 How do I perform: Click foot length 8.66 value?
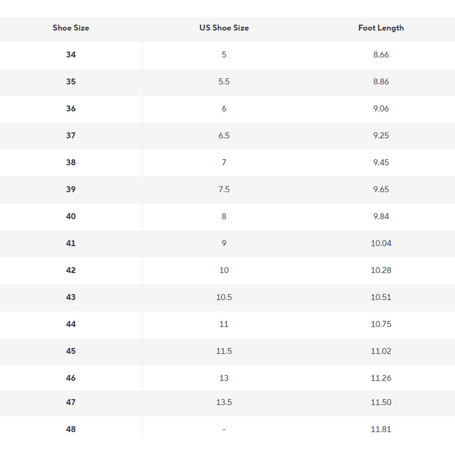pyautogui.click(x=380, y=55)
